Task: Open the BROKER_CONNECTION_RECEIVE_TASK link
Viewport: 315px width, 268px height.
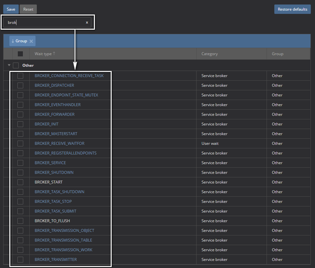Action: click(69, 76)
